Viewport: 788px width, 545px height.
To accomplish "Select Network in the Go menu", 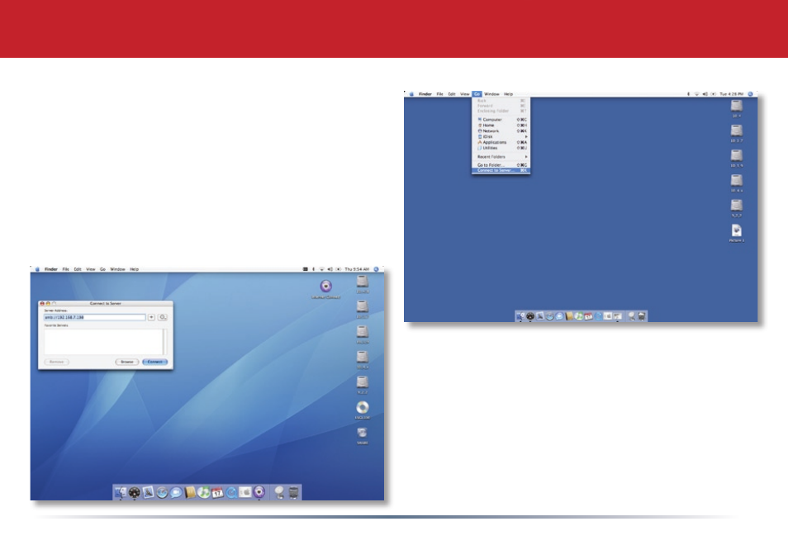I will click(501, 130).
